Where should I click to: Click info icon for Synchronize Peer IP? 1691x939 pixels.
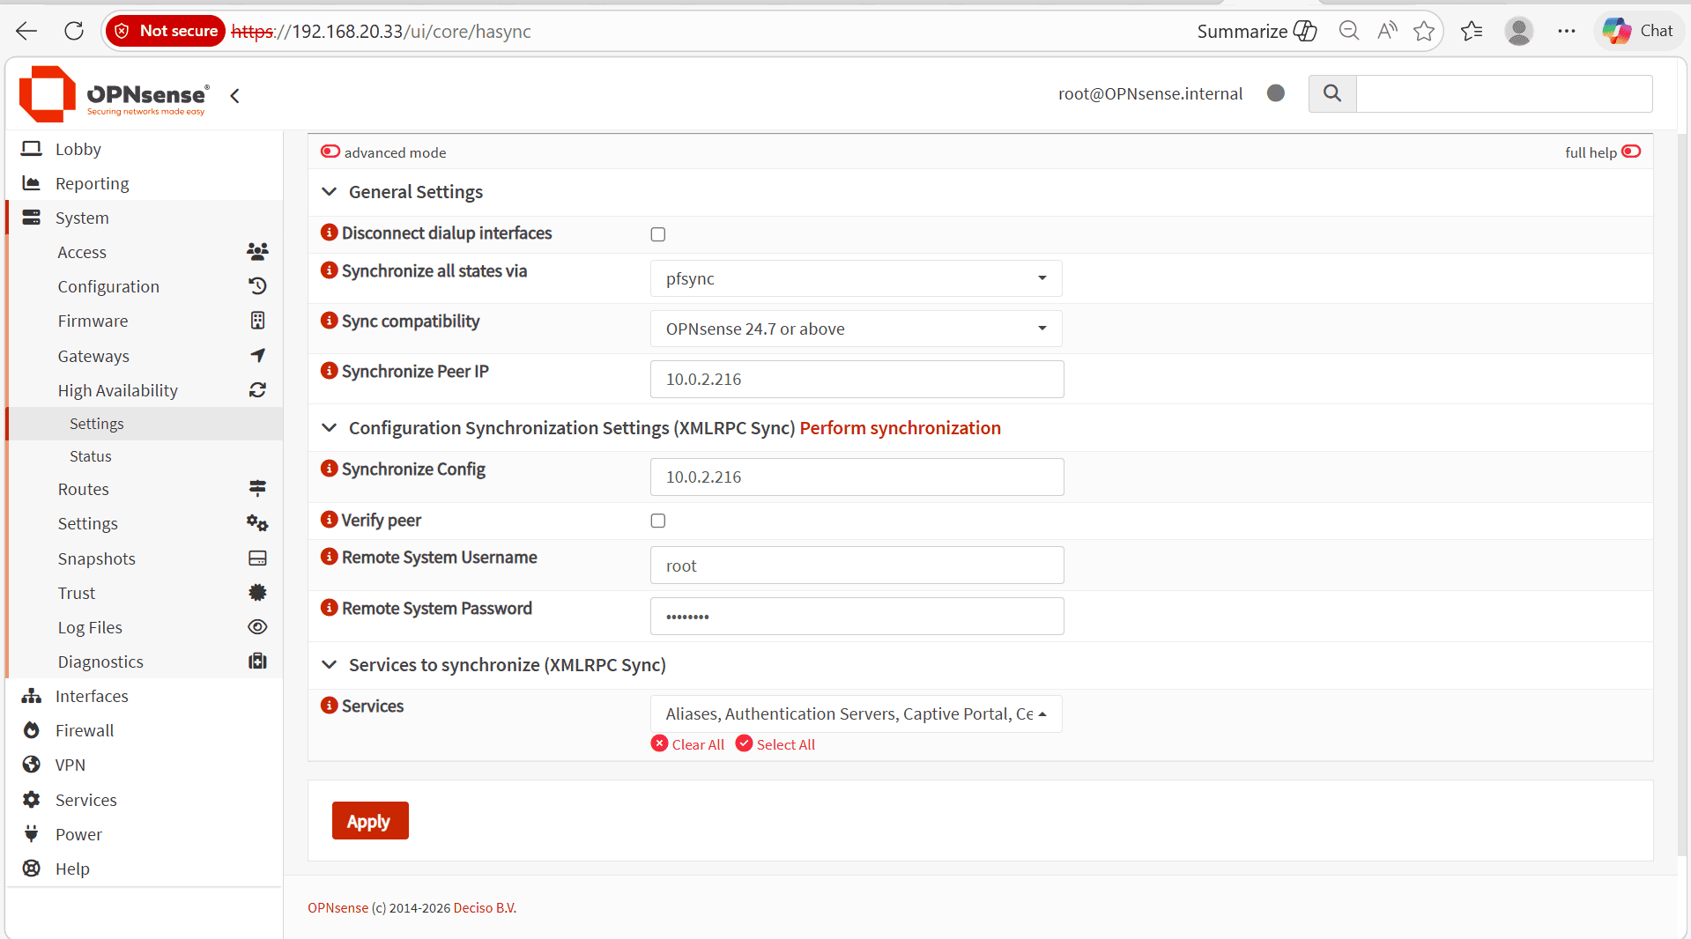pyautogui.click(x=330, y=371)
